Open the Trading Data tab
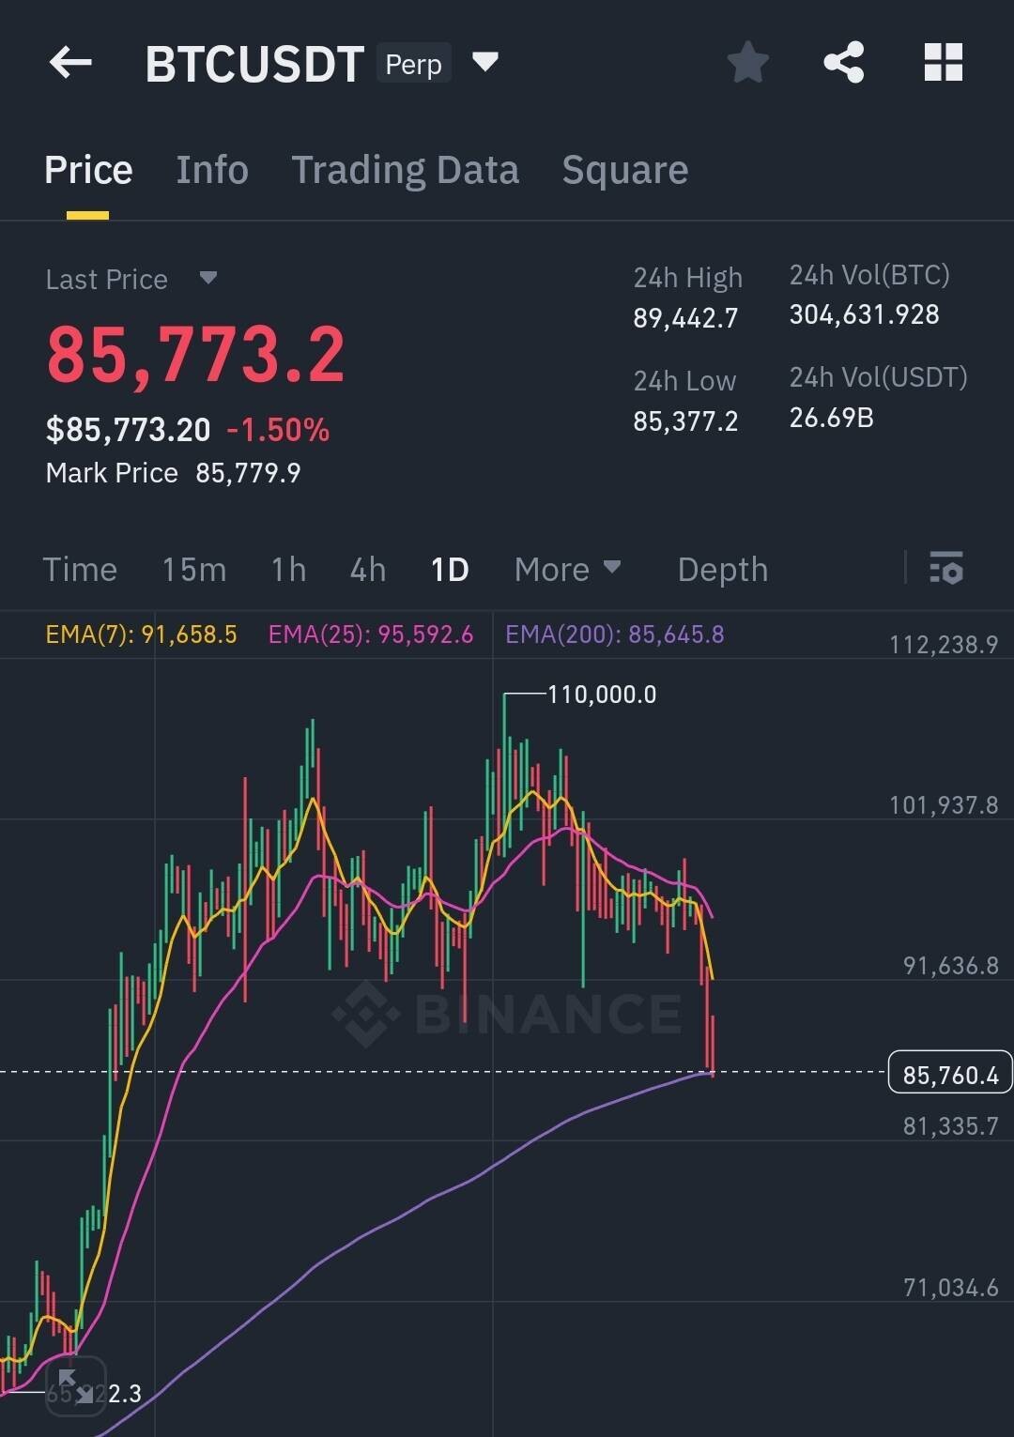 405,170
